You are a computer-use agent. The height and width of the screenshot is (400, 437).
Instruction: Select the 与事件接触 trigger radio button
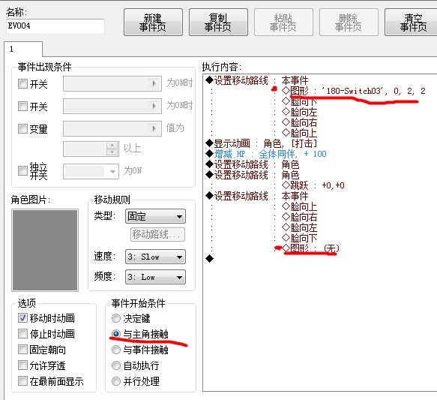(x=116, y=350)
